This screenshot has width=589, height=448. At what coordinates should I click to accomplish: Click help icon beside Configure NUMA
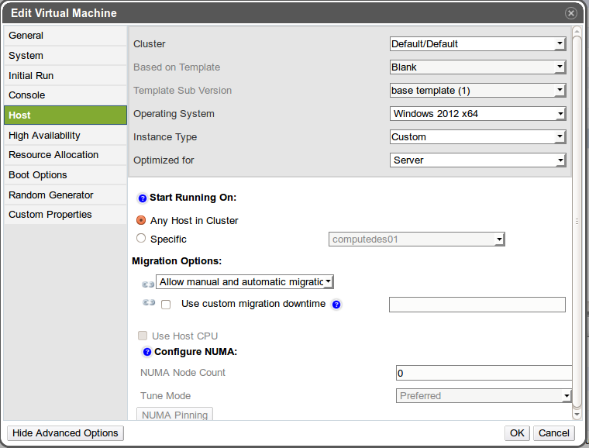tap(147, 352)
